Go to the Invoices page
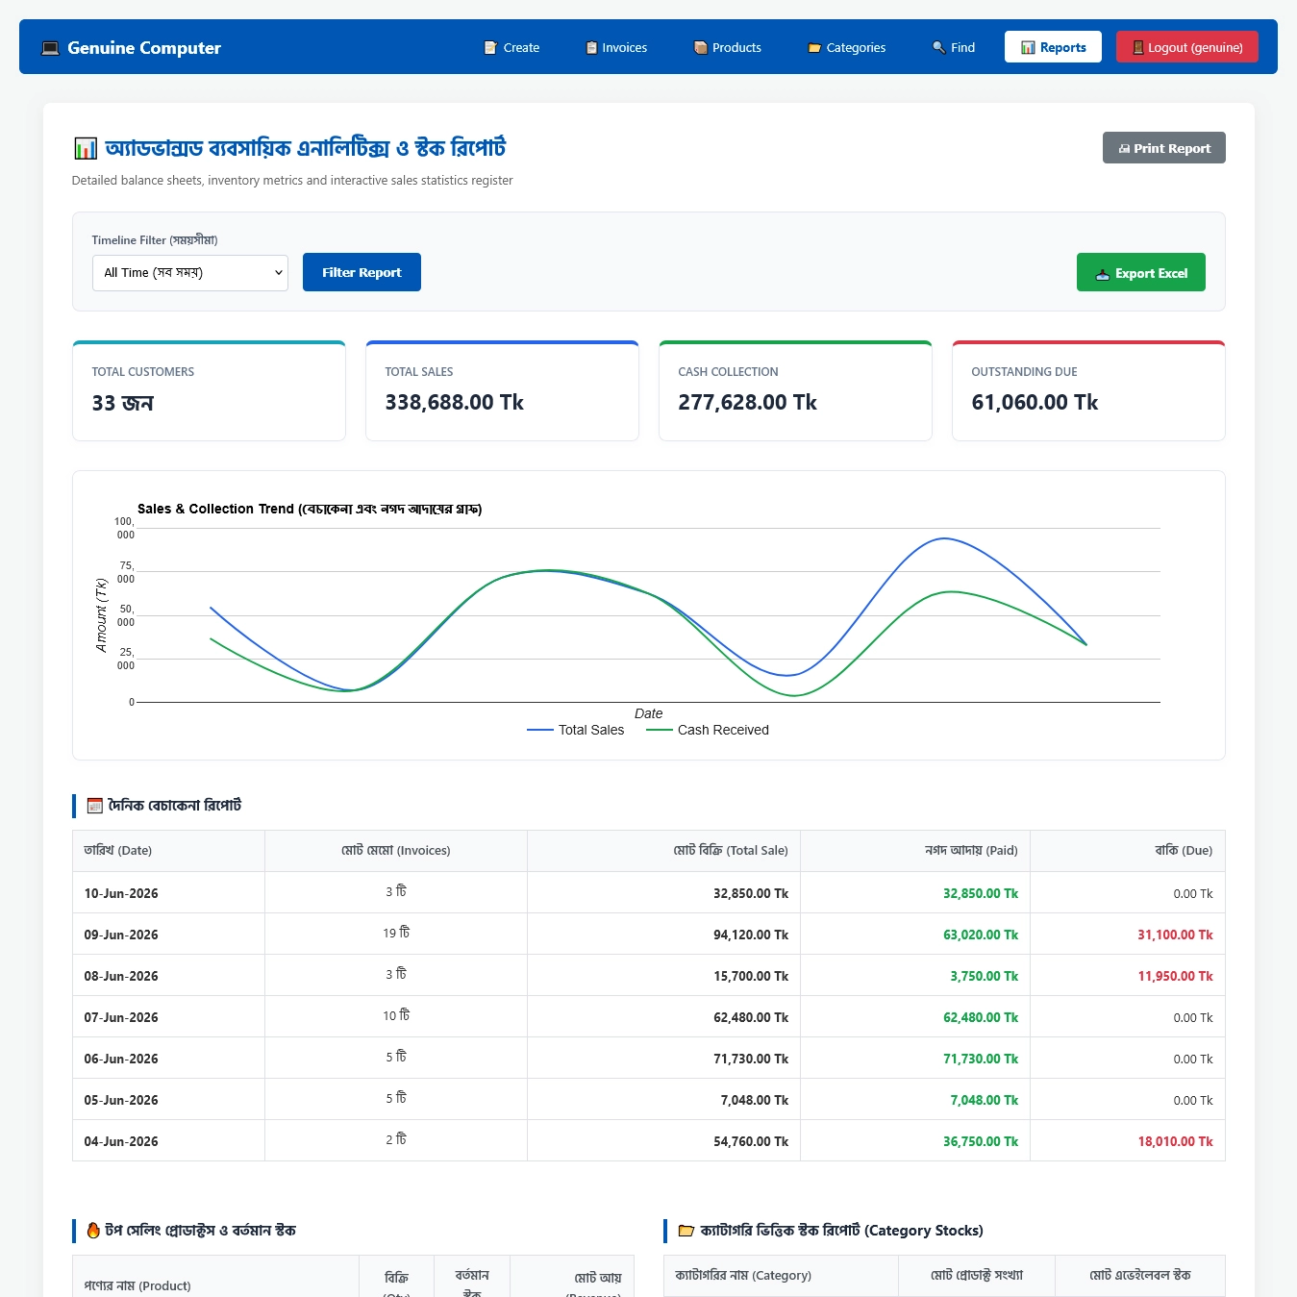Viewport: 1297px width, 1297px height. click(x=616, y=47)
